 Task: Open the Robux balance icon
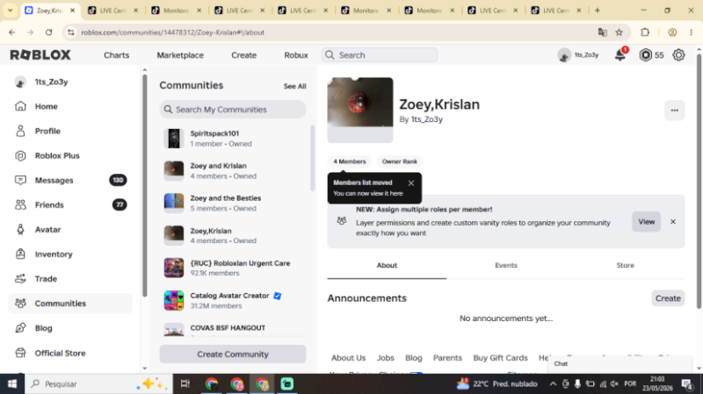pos(645,55)
